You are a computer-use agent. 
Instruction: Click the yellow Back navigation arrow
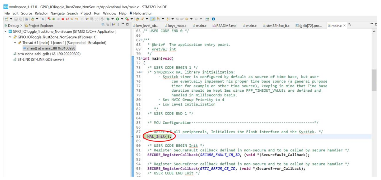point(187,19)
